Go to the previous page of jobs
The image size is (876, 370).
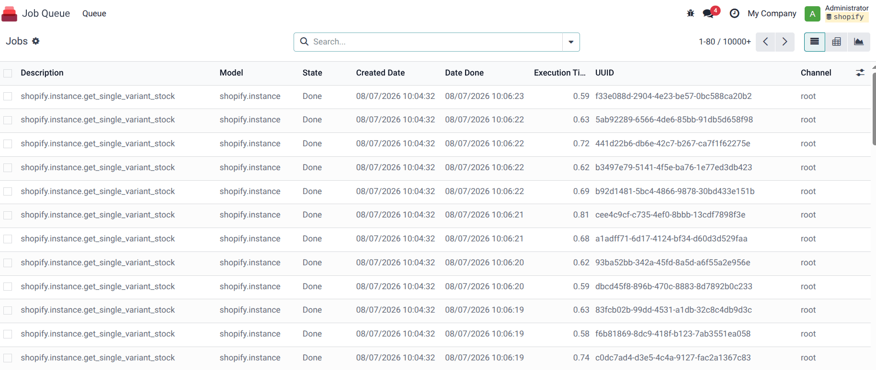point(765,42)
